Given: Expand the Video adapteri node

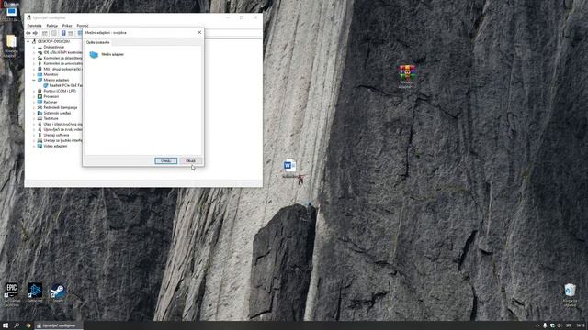Looking at the screenshot, I should tap(34, 146).
